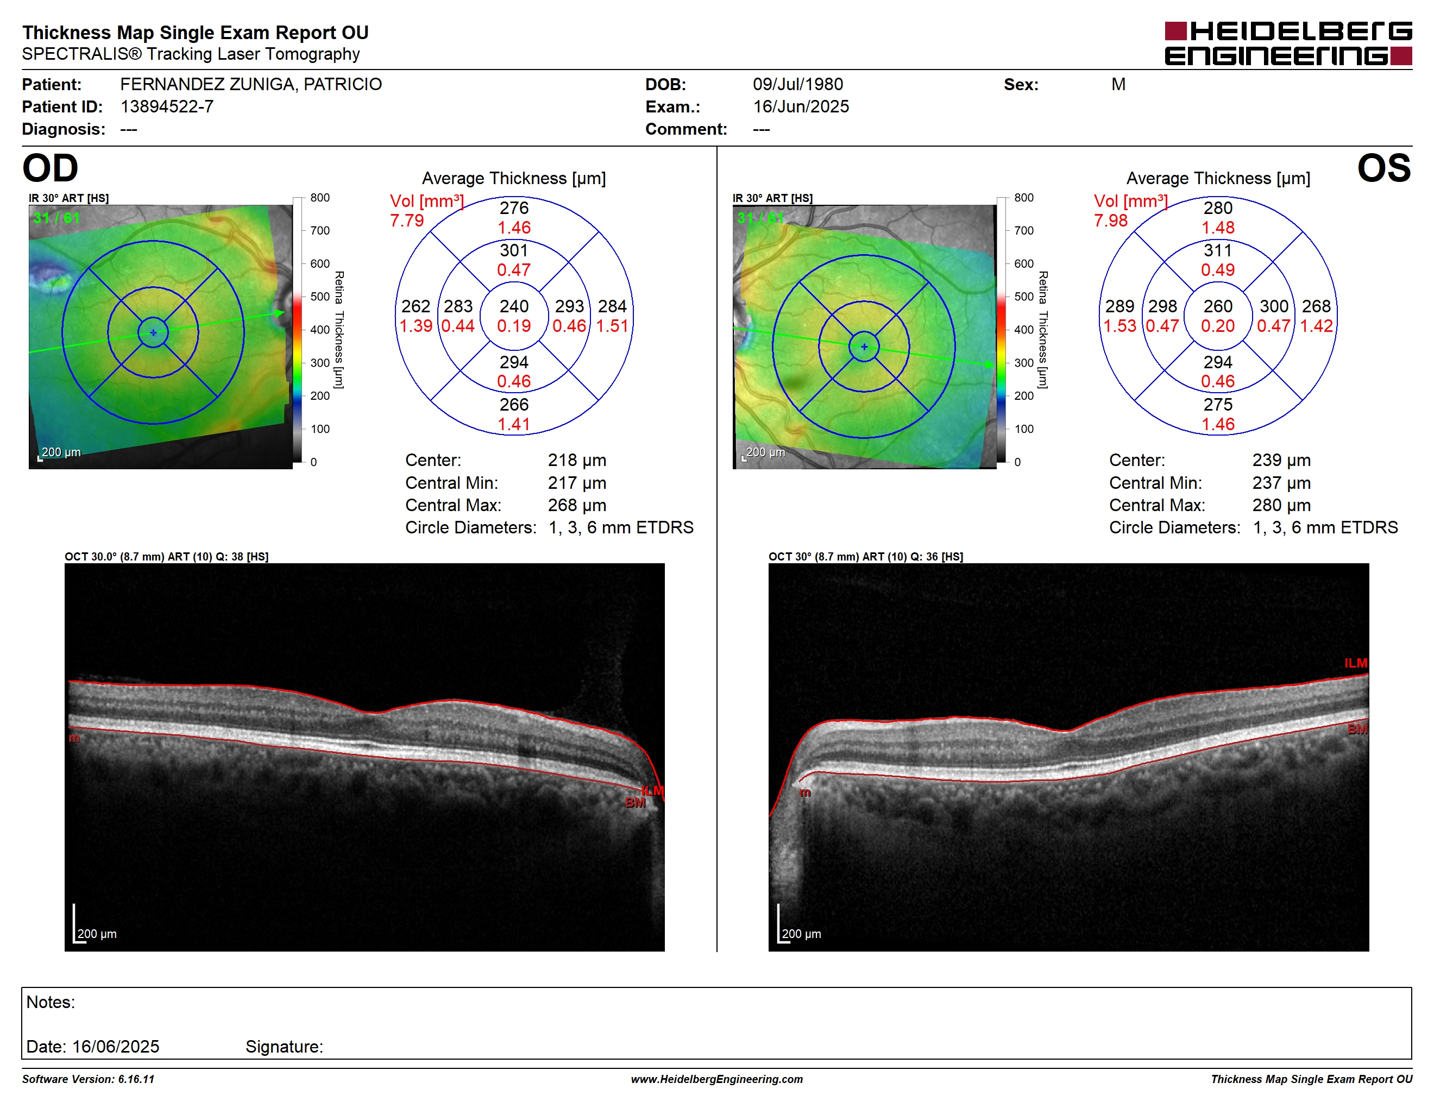Click OS outer inferior thickness 275

coord(1218,405)
